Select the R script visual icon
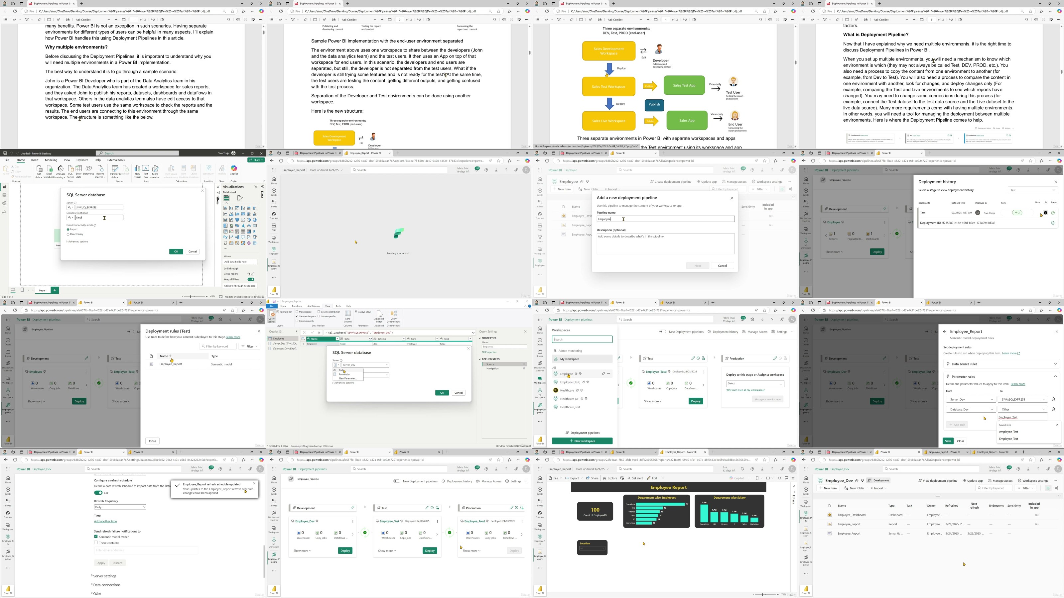This screenshot has width=1064, height=598. 254,232
